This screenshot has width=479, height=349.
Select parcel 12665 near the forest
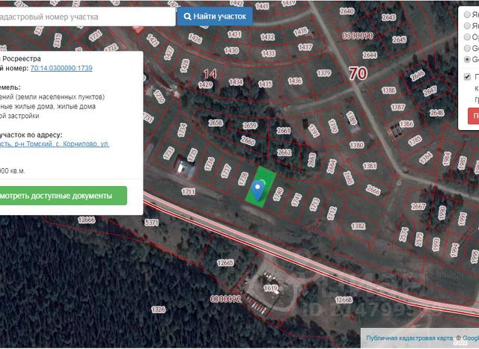(x=225, y=263)
